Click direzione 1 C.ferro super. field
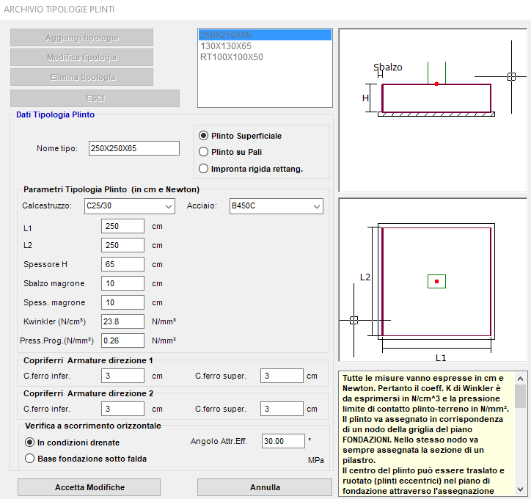 282,376
